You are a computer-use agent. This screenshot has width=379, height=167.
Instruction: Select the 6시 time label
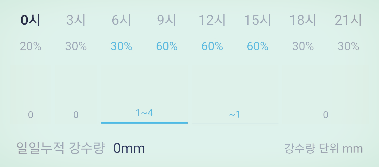(121, 20)
